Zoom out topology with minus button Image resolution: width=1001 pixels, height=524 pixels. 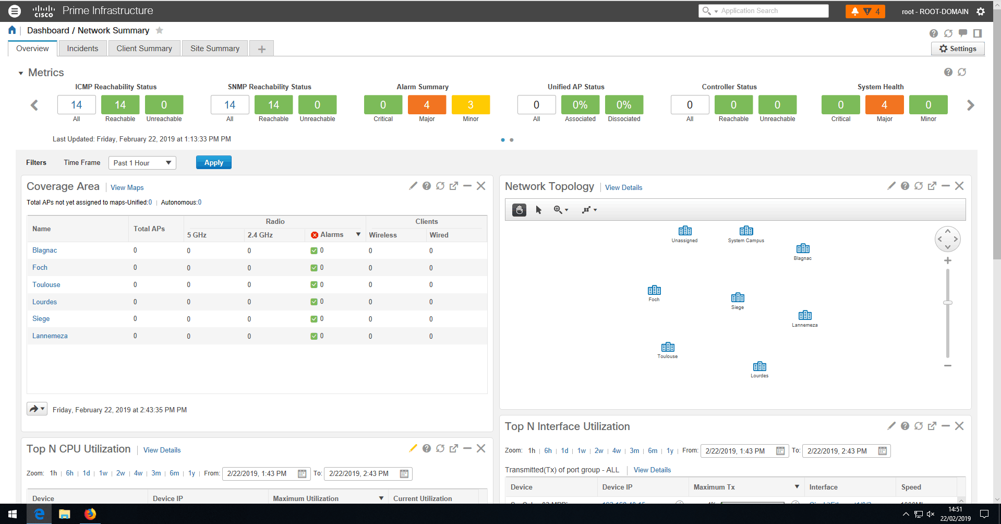(948, 366)
